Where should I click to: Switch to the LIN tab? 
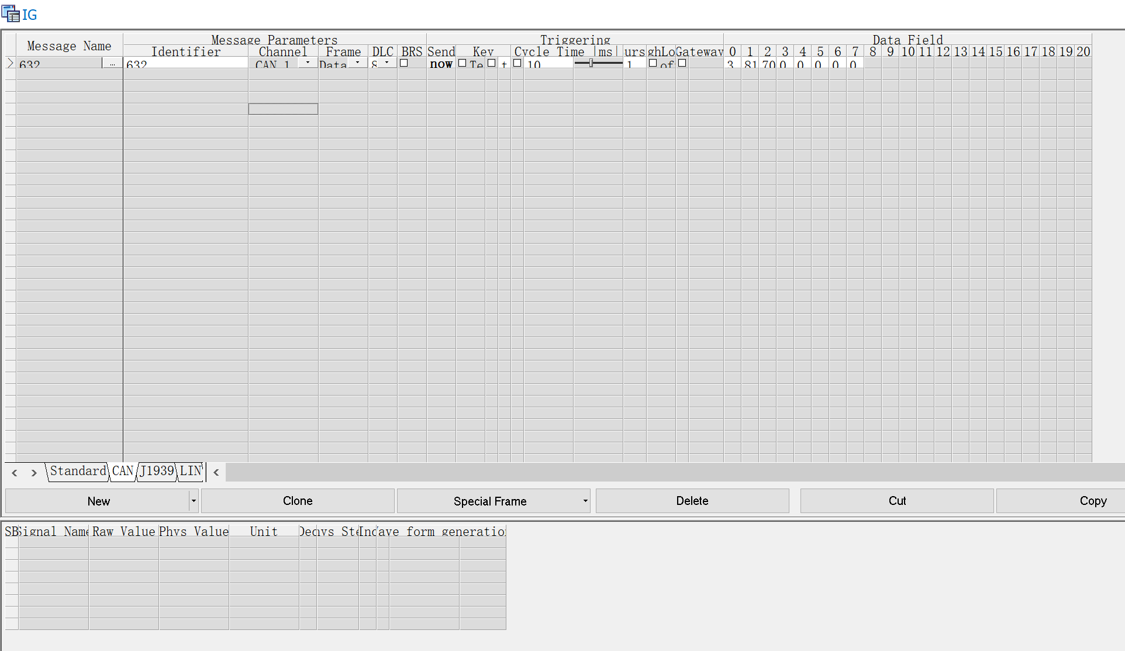tap(191, 471)
